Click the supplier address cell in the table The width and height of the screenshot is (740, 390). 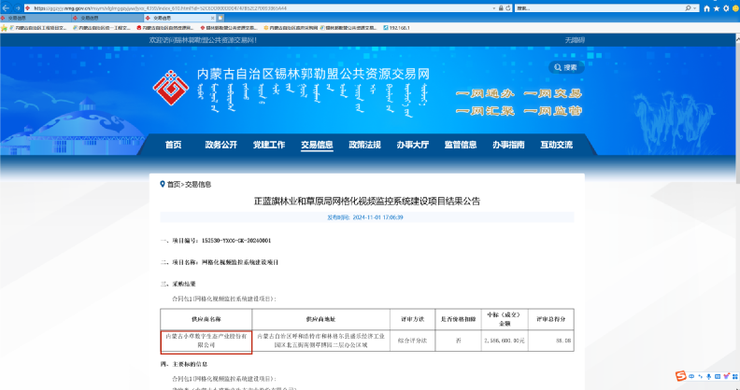pos(320,341)
